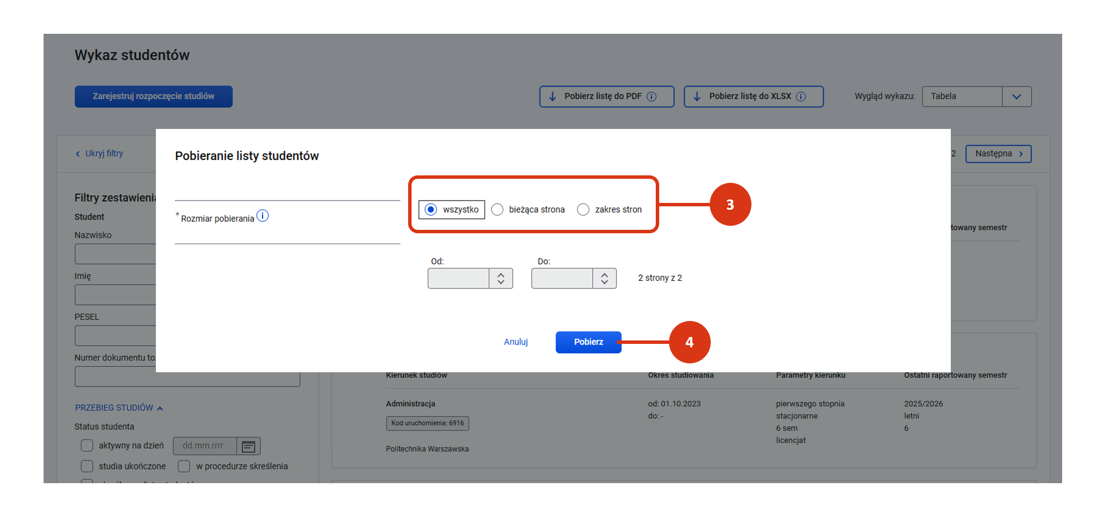Click Zarejestruj rozpoczęcie studiów button

coord(154,96)
